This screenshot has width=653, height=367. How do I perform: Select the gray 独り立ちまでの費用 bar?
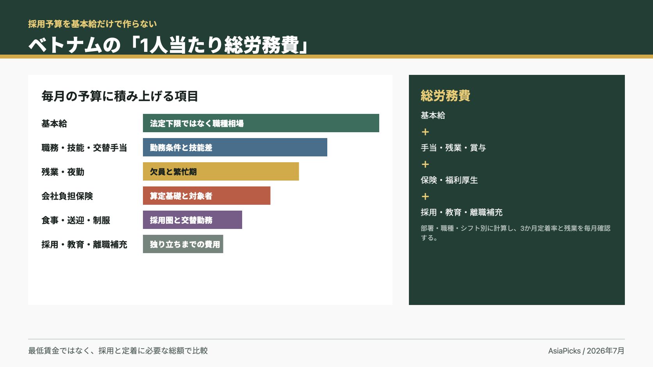(183, 244)
